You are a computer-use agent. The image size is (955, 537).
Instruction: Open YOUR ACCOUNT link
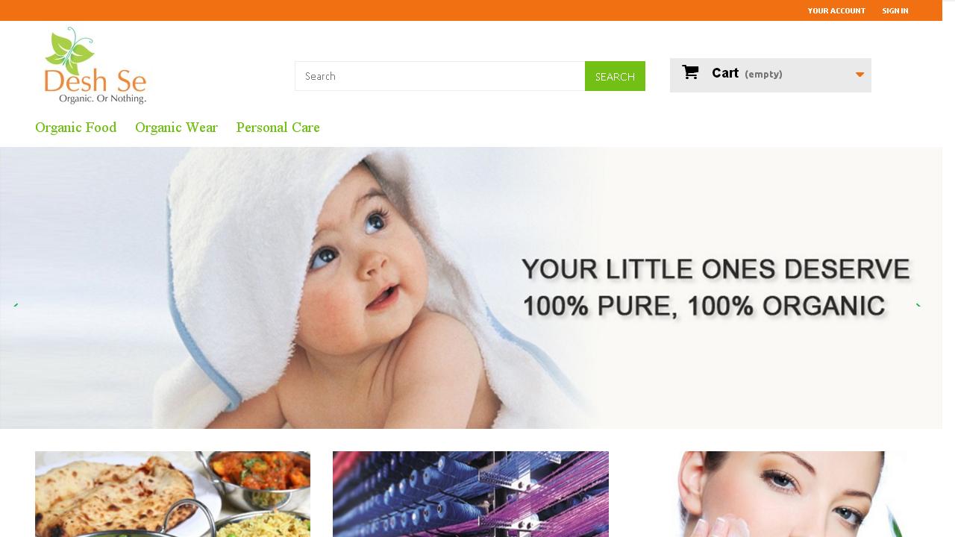tap(836, 10)
